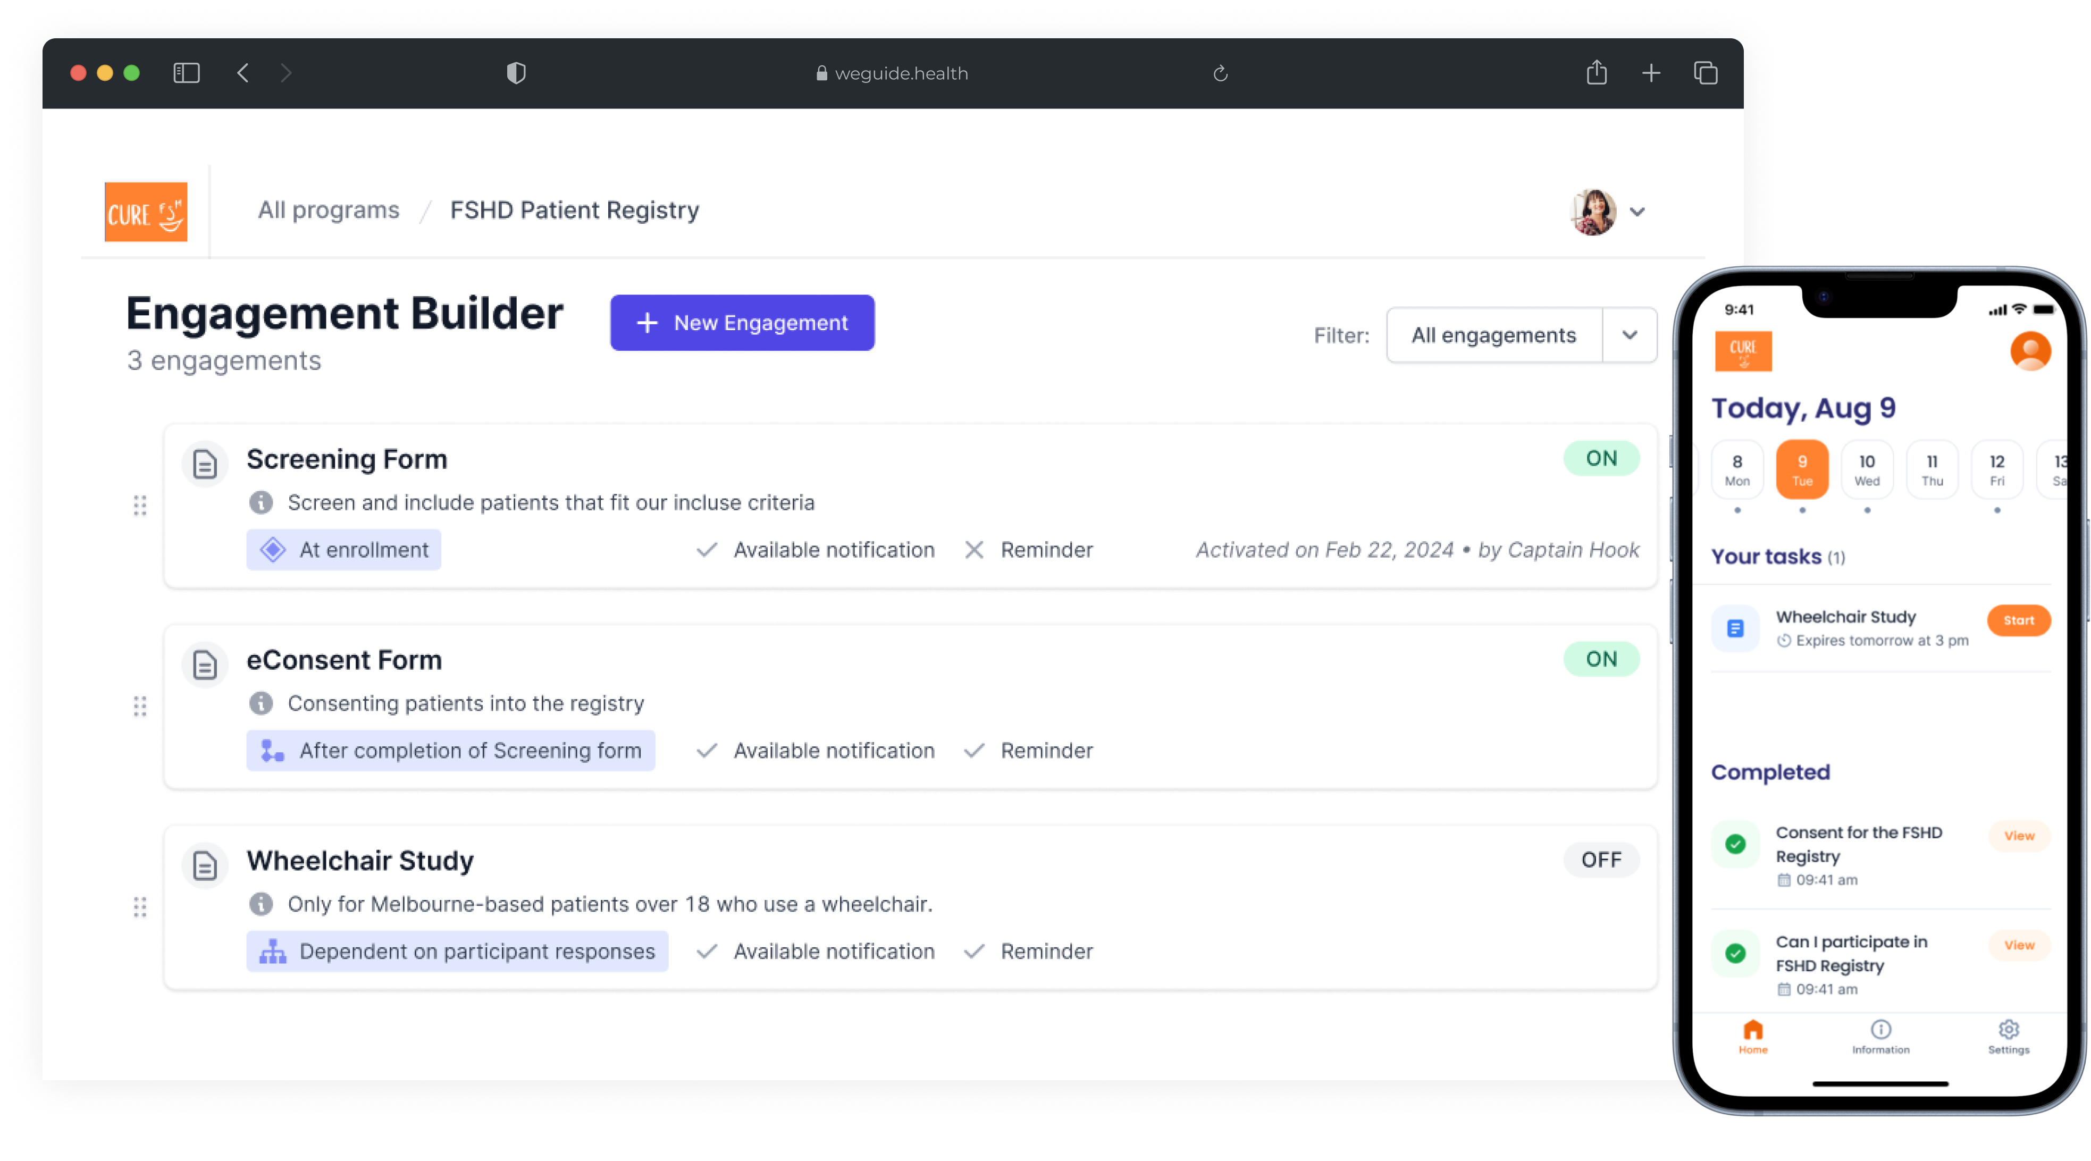Select Wed 10 in phone calendar

pyautogui.click(x=1867, y=469)
